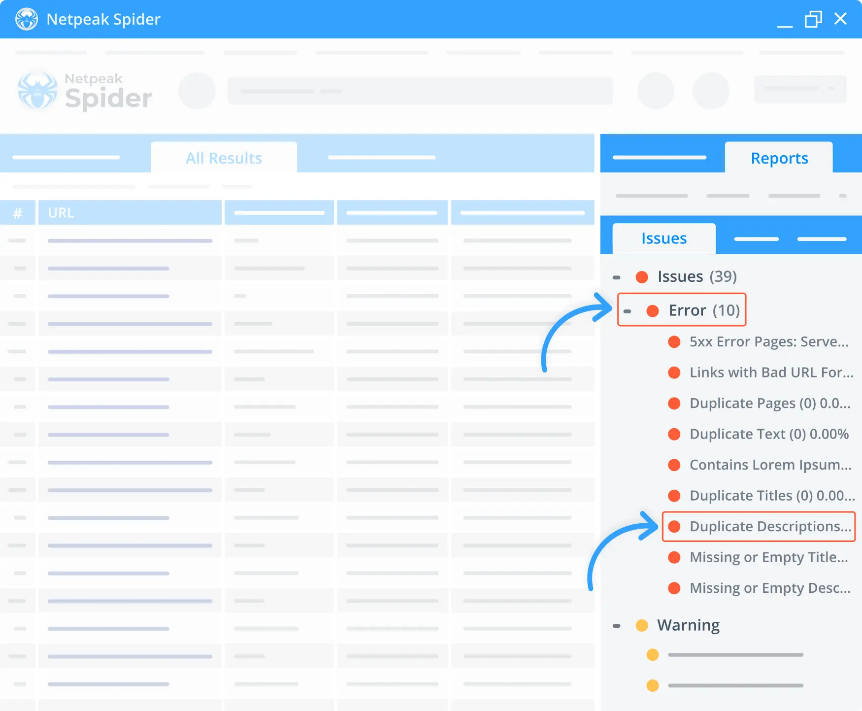Select Issues (39) in the tree
This screenshot has height=711, width=862.
(x=697, y=276)
